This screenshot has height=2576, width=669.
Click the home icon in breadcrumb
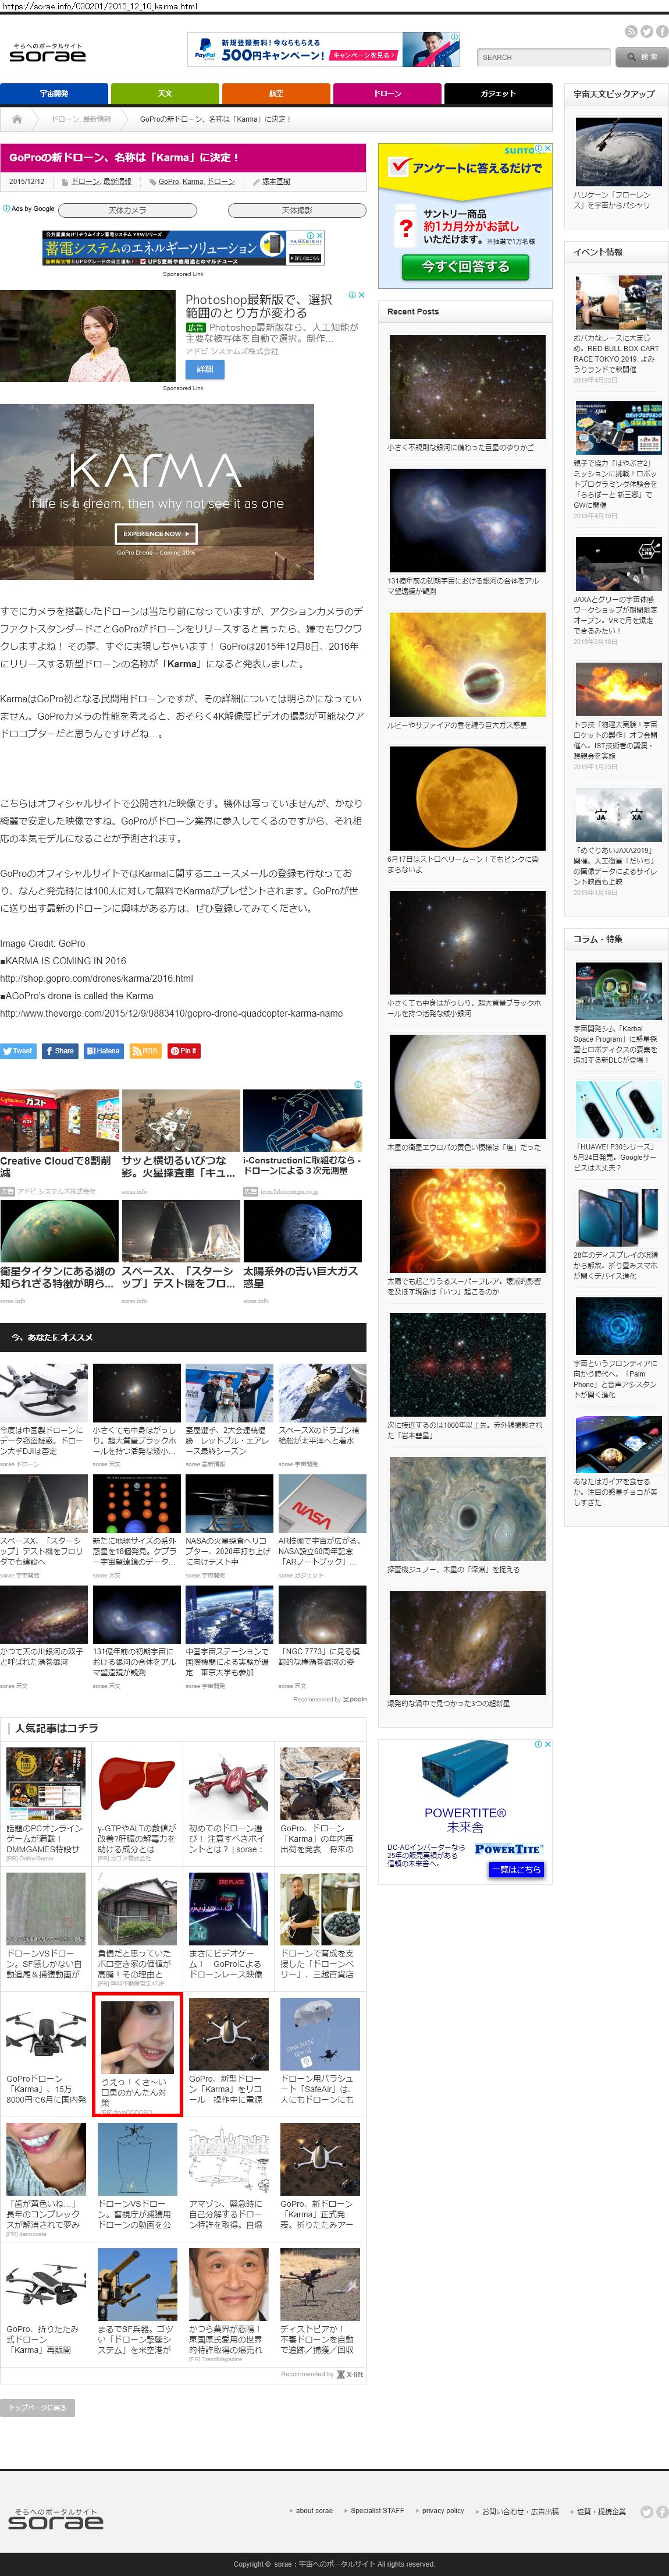click(17, 119)
